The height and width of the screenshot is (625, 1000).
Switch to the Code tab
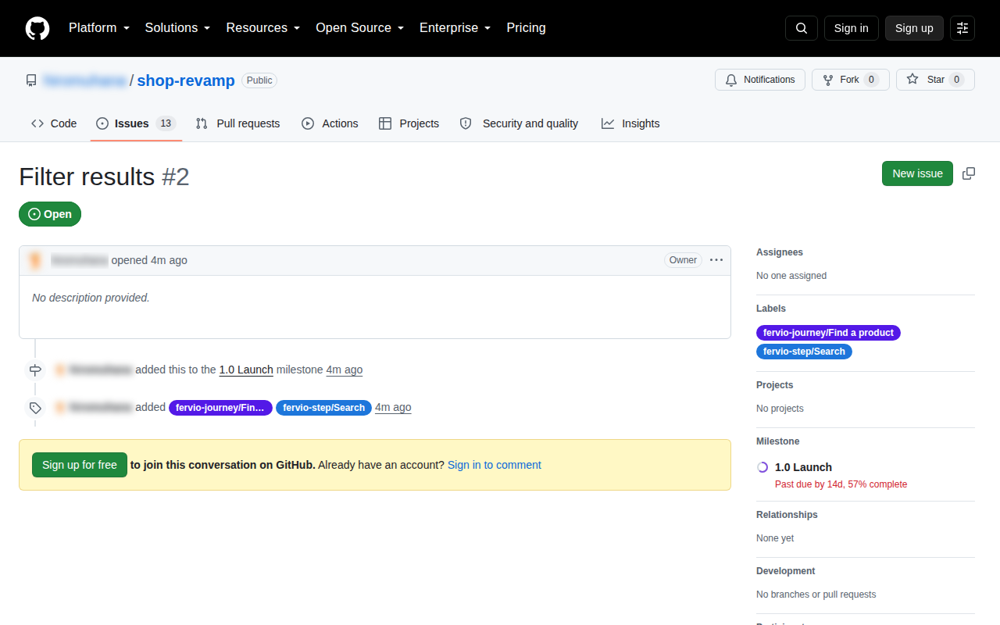(x=54, y=123)
